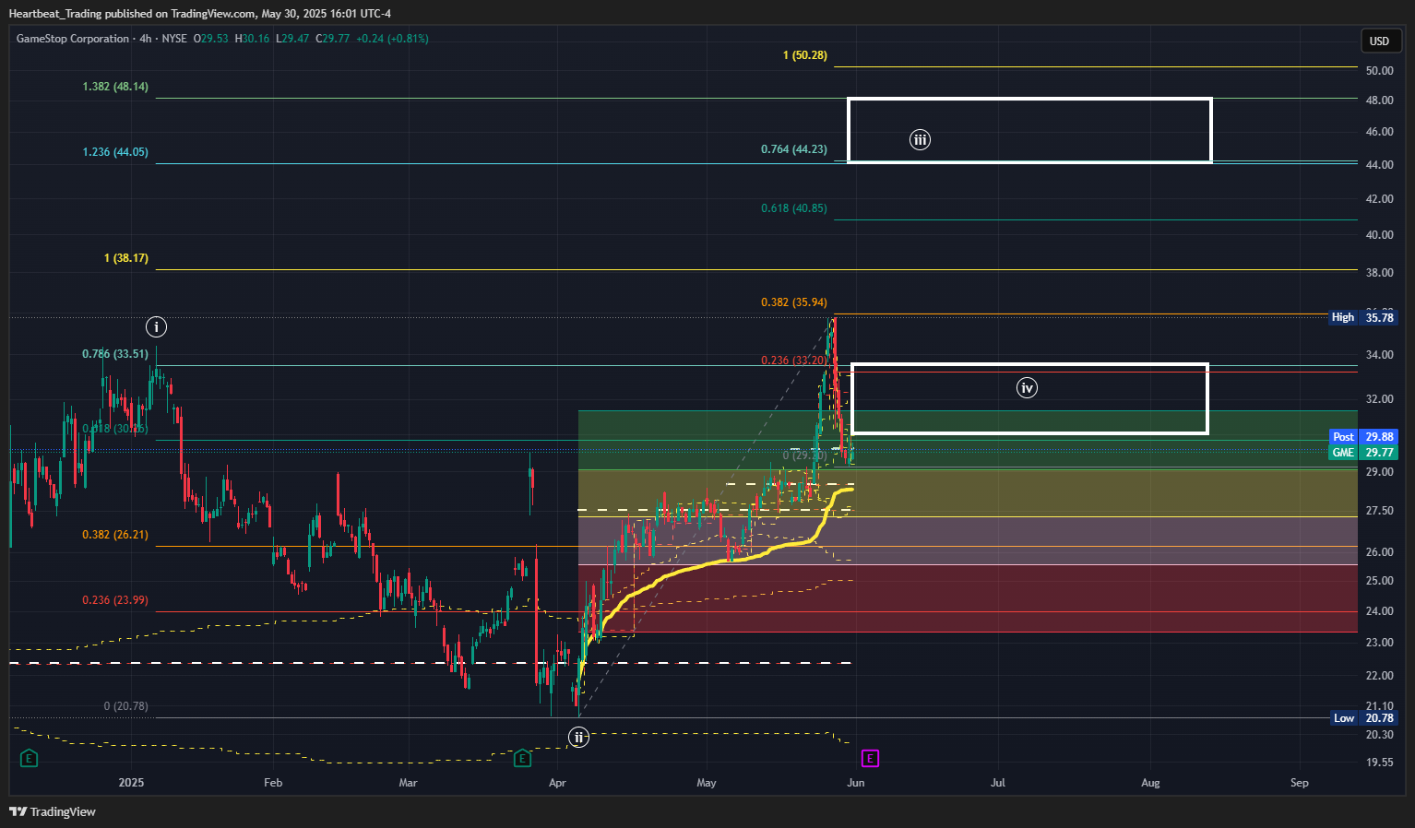Click the High 35.78 price tag
This screenshot has width=1415, height=828.
click(x=1363, y=317)
